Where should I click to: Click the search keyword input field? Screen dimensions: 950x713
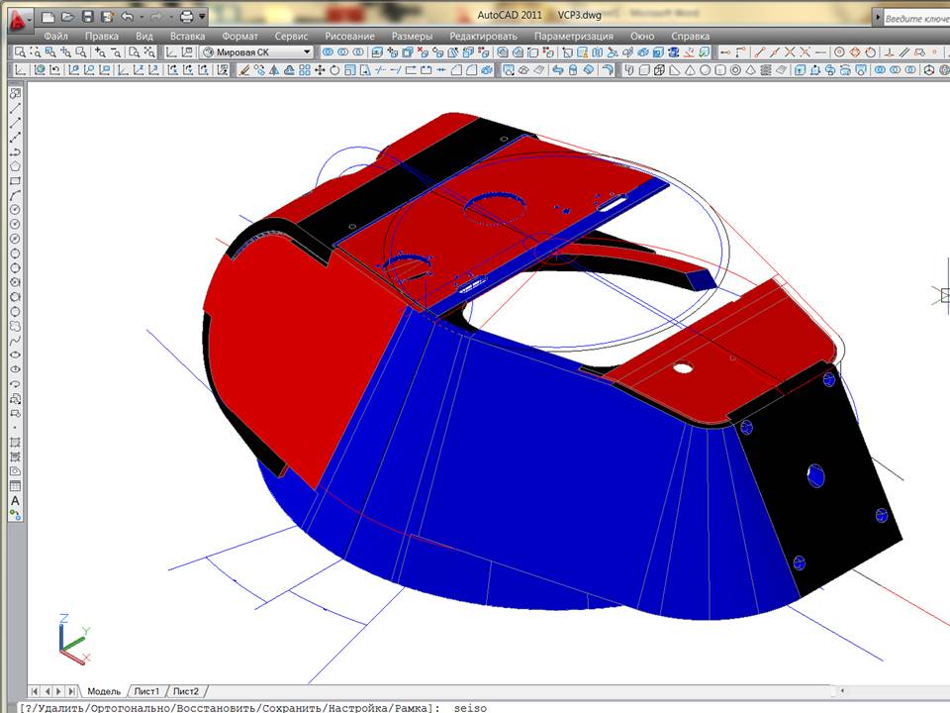pos(916,18)
